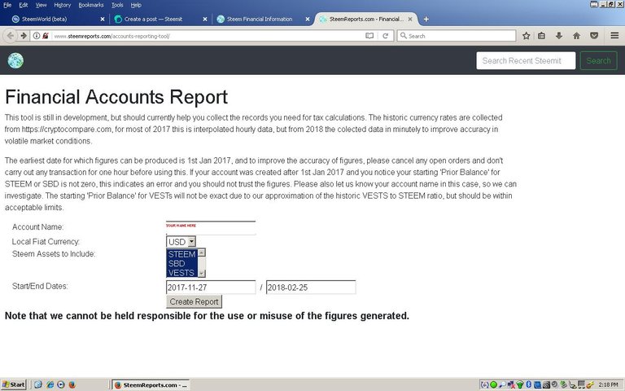
Task: Open site information icon in address bar
Action: pos(37,36)
